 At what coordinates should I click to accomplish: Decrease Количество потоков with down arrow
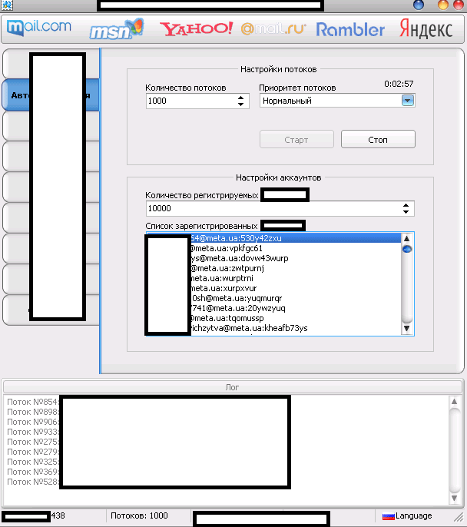[240, 104]
